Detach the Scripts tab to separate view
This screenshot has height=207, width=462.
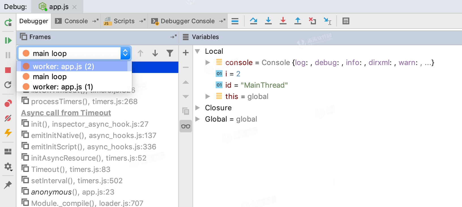pyautogui.click(x=142, y=21)
